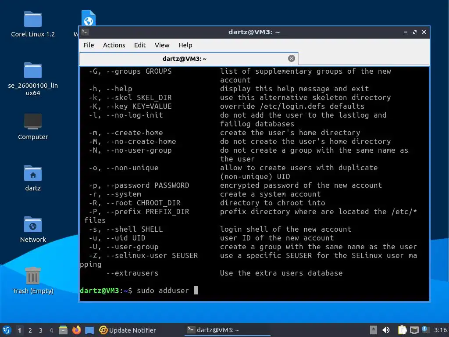Click the '-K, --key KEY=VALUE' option text
Viewport: 449px width, 337px height.
[x=130, y=106]
